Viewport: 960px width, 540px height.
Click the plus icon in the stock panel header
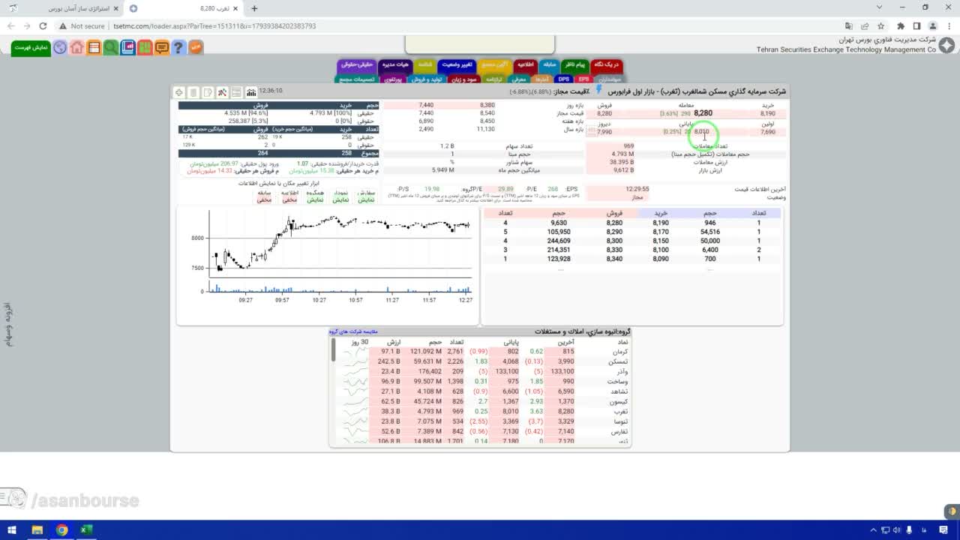point(179,92)
